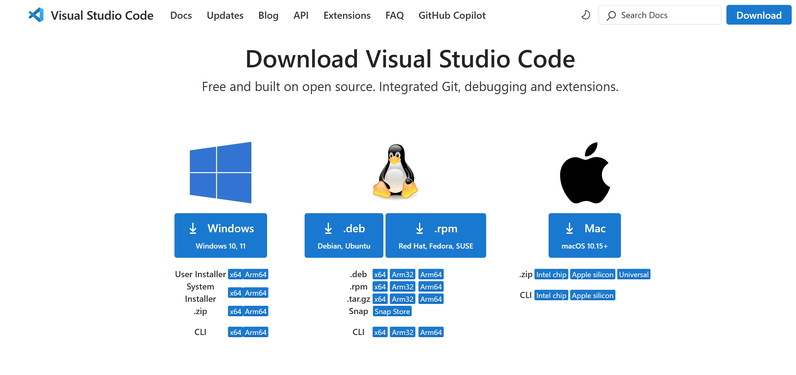Select Linux .tar.gz Arm32 download
Image resolution: width=796 pixels, height=375 pixels.
[x=402, y=299]
